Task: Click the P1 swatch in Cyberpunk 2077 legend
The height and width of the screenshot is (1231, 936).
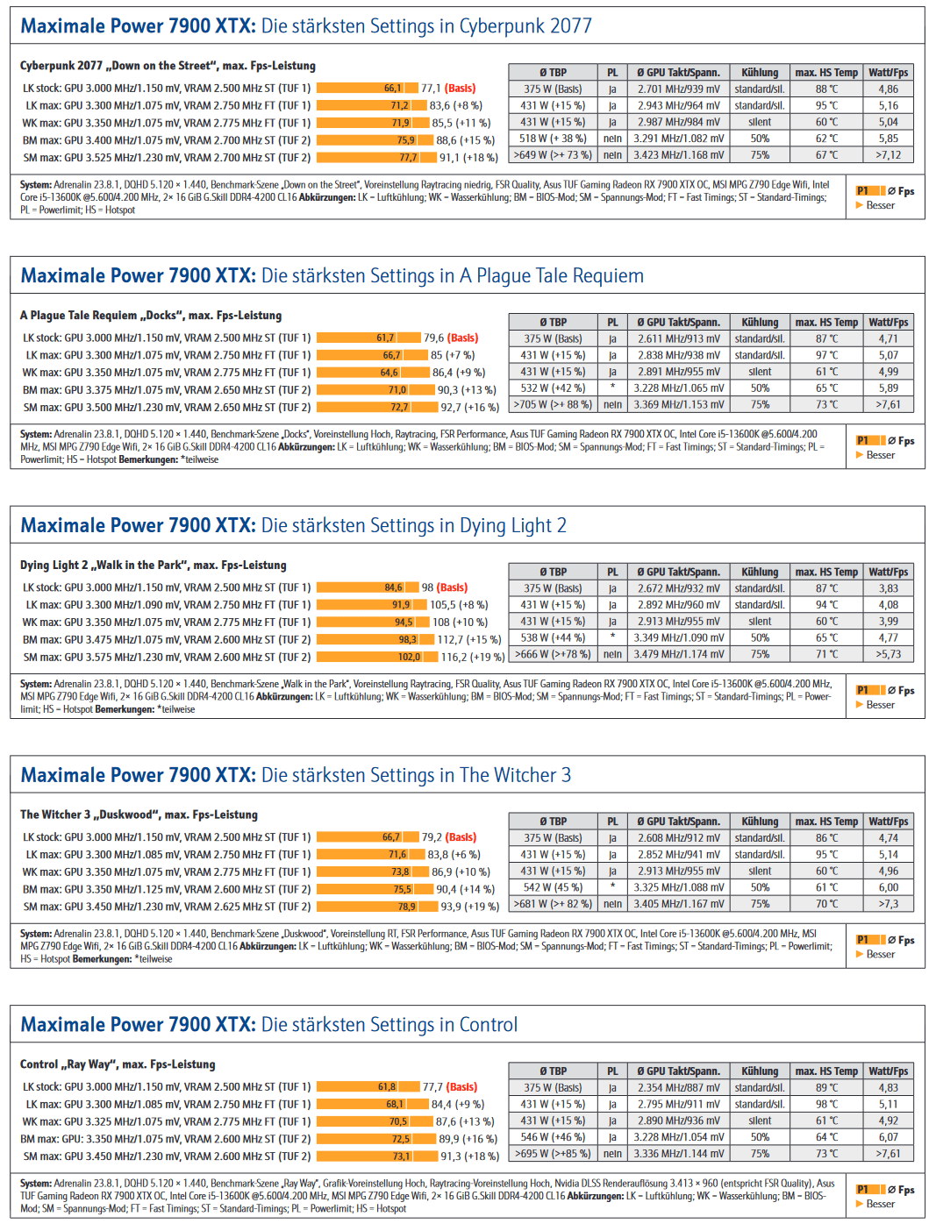Action: (870, 191)
